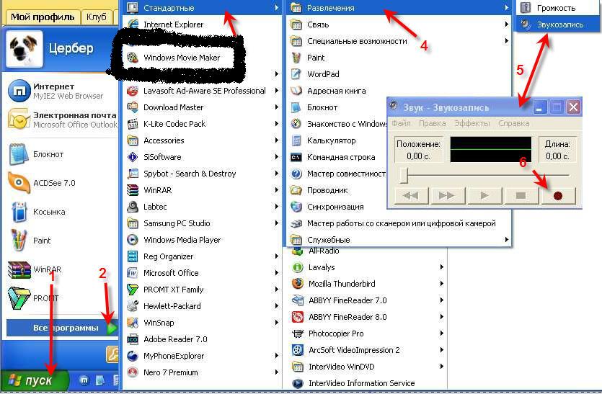Expand the Hewlett-Packard submenu arrow
Viewport: 602px width, 394px height.
pyautogui.click(x=276, y=305)
